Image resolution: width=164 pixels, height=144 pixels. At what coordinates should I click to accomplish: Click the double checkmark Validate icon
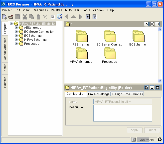pyautogui.click(x=94, y=17)
